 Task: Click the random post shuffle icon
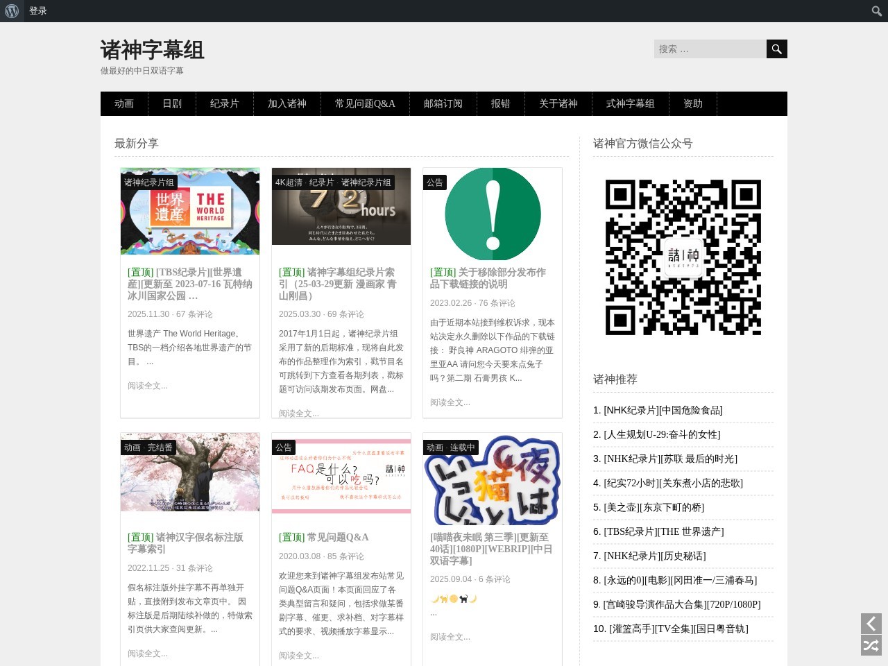pos(871,646)
